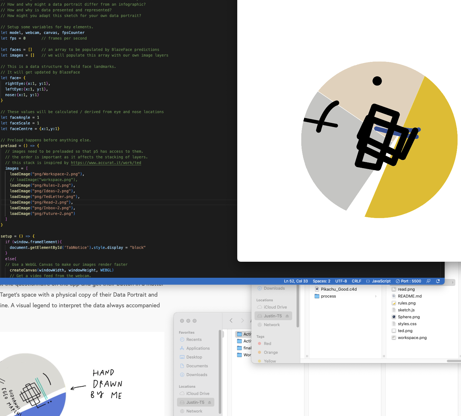
Task: Open Applications in the Finder sidebar
Action: click(x=198, y=348)
